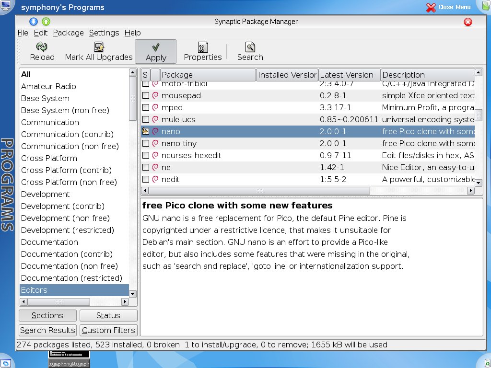Click the package list vertical scrollbar thumb

pyautogui.click(x=478, y=115)
